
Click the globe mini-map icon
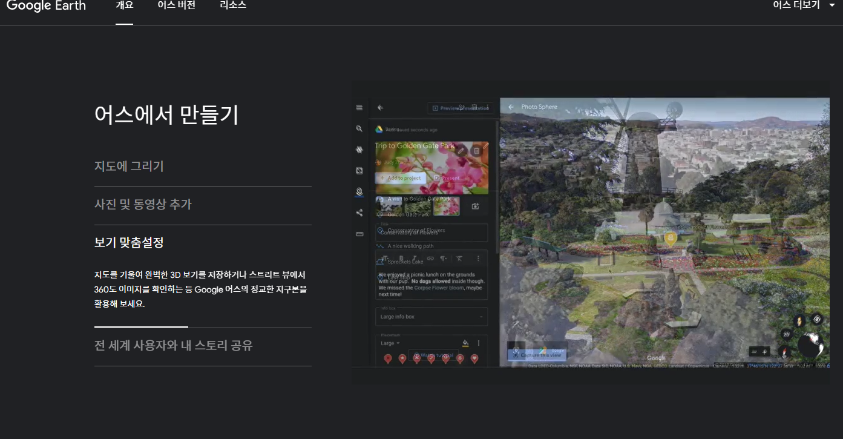click(811, 345)
